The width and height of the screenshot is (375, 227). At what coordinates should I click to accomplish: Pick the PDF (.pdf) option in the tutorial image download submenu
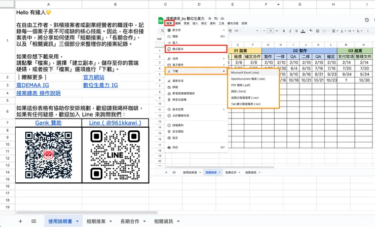click(253, 85)
